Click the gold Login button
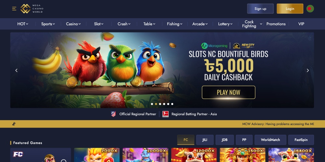The image size is (325, 162). click(290, 9)
